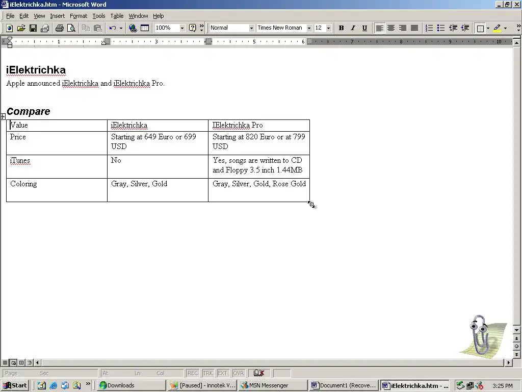Viewport: 522px width, 392px height.
Task: Open the File menu
Action: point(10,16)
